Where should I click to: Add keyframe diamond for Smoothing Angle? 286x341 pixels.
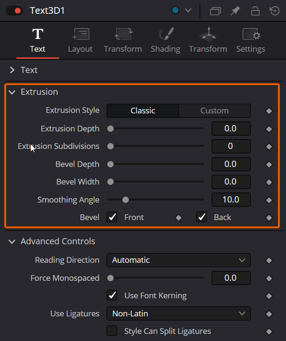pyautogui.click(x=269, y=200)
